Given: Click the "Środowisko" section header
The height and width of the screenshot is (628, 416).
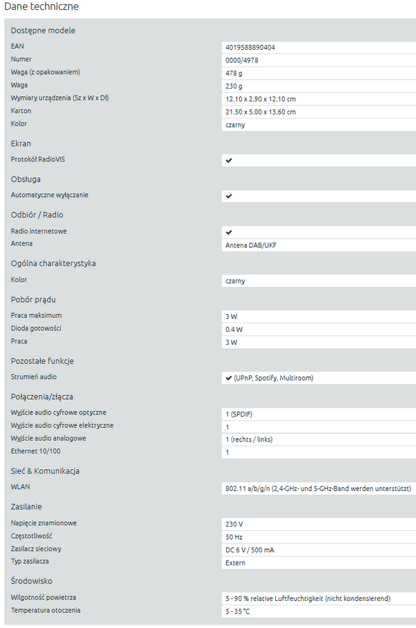Looking at the screenshot, I should [32, 581].
